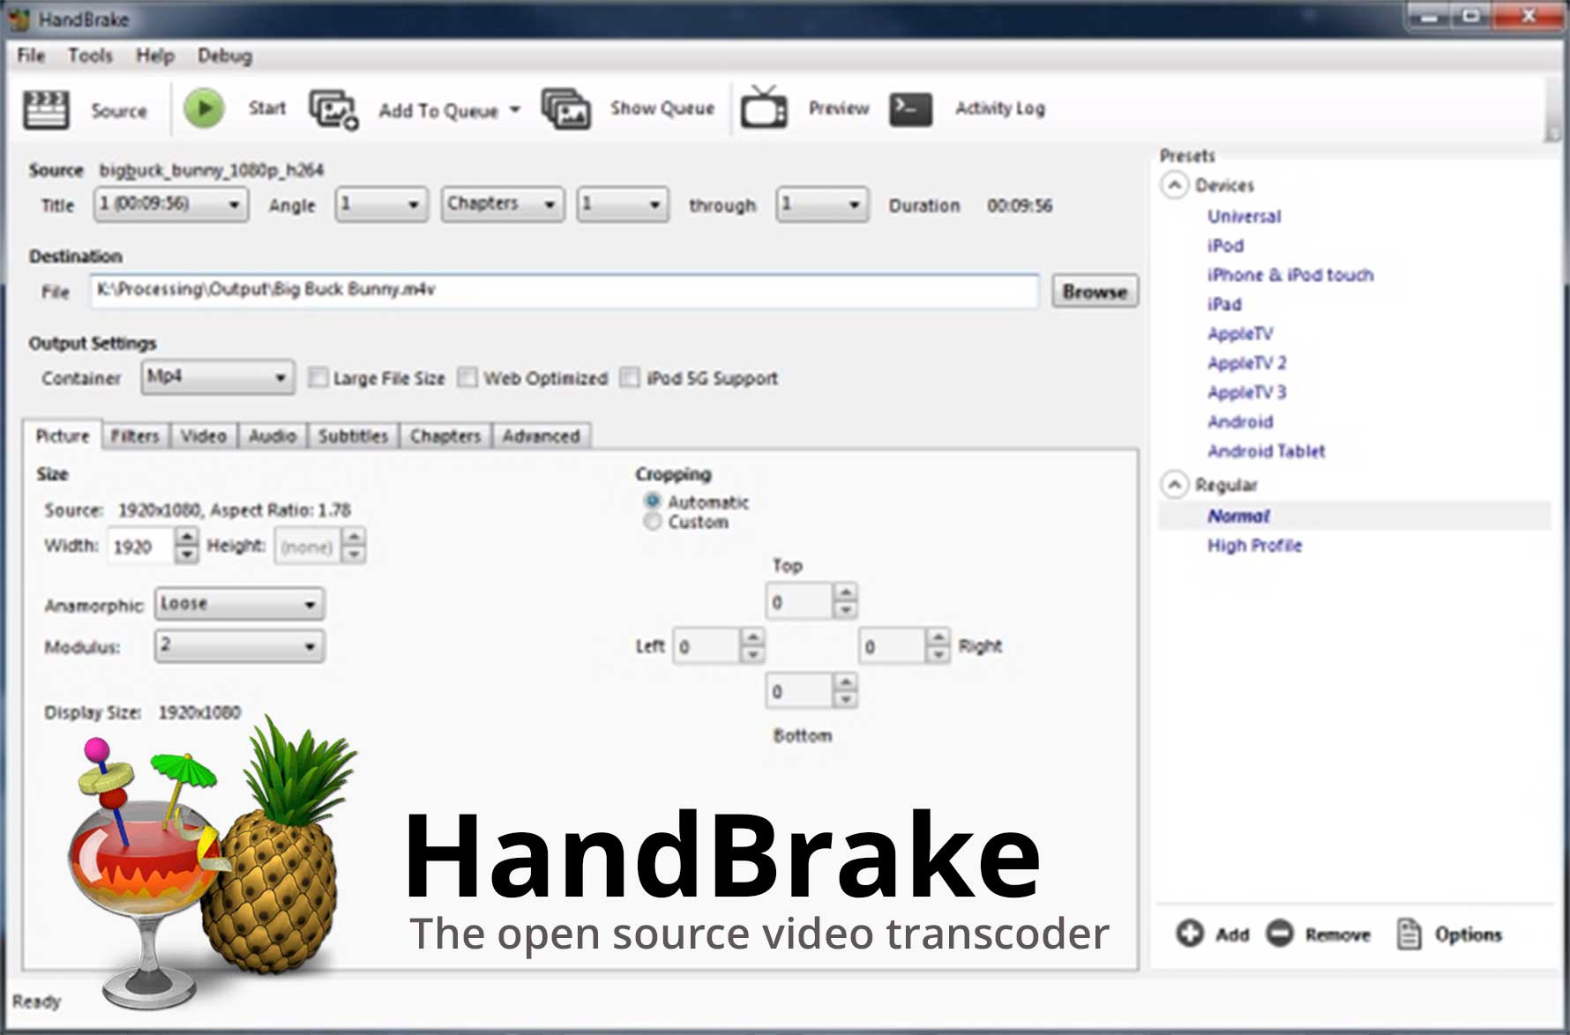
Task: Click the HandBrake title bar app icon
Action: point(19,19)
